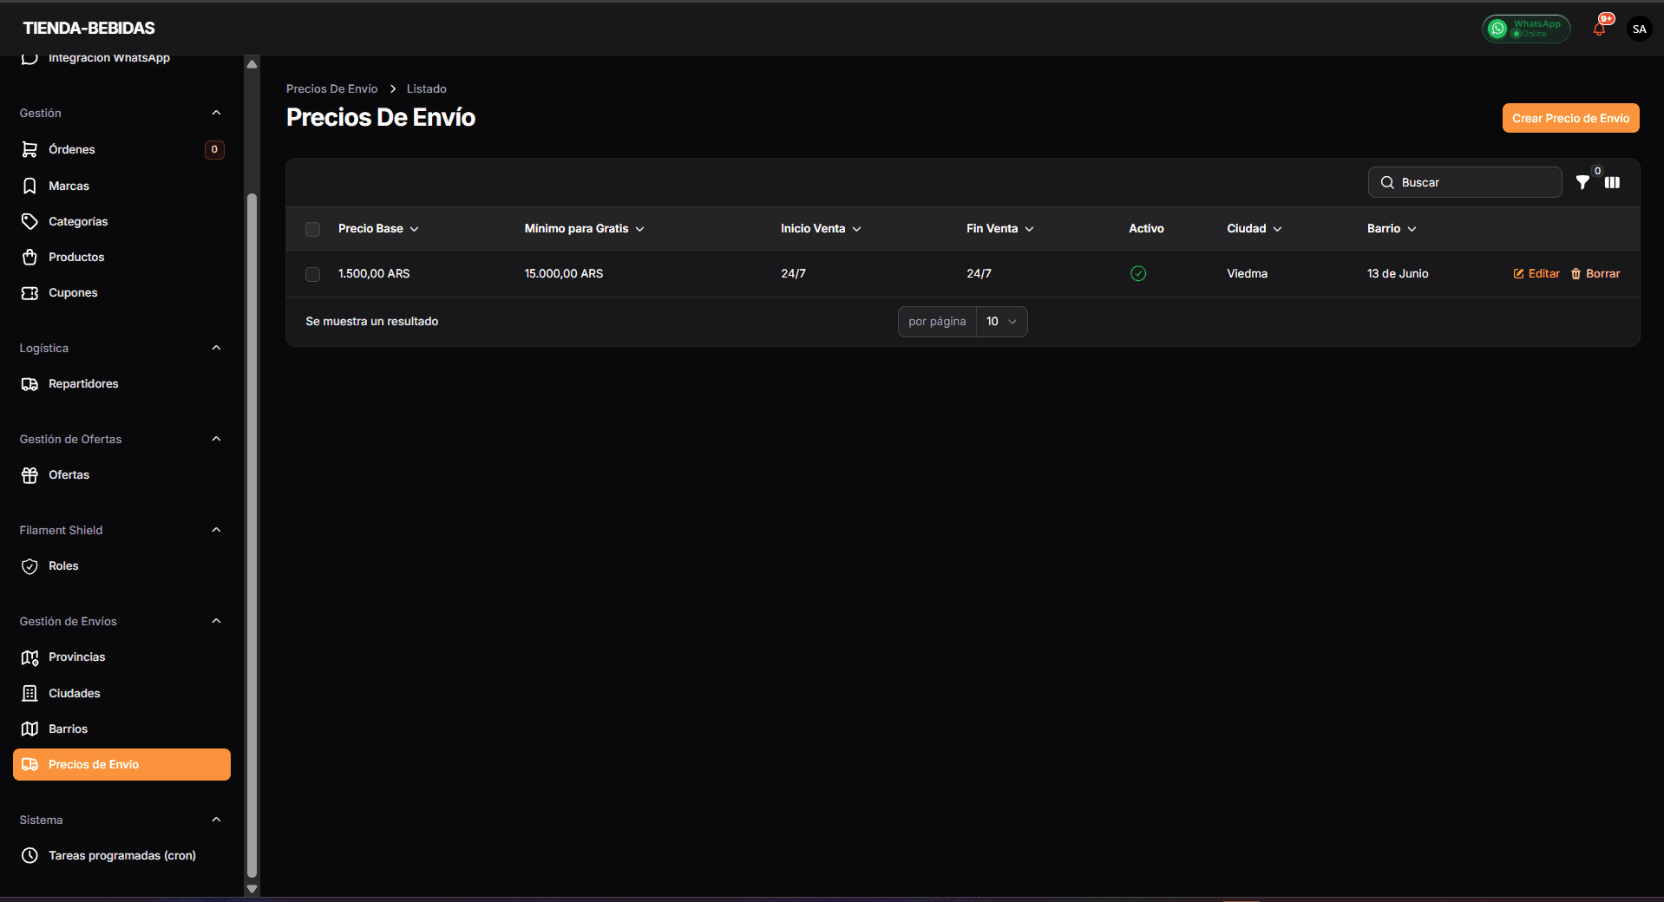Click the WhatsApp Online status badge
1664x902 pixels.
click(1525, 29)
